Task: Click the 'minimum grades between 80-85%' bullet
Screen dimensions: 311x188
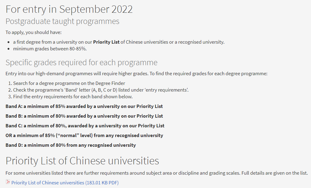Action: pos(50,49)
